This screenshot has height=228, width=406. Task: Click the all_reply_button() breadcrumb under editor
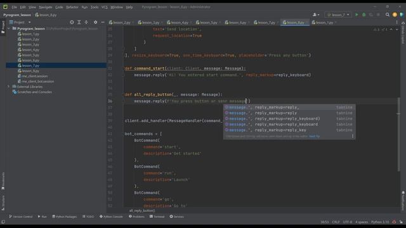142,211
